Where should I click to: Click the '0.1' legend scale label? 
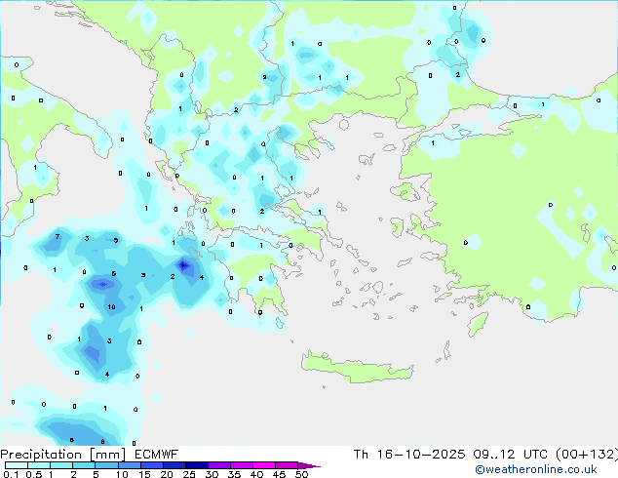(x=11, y=474)
